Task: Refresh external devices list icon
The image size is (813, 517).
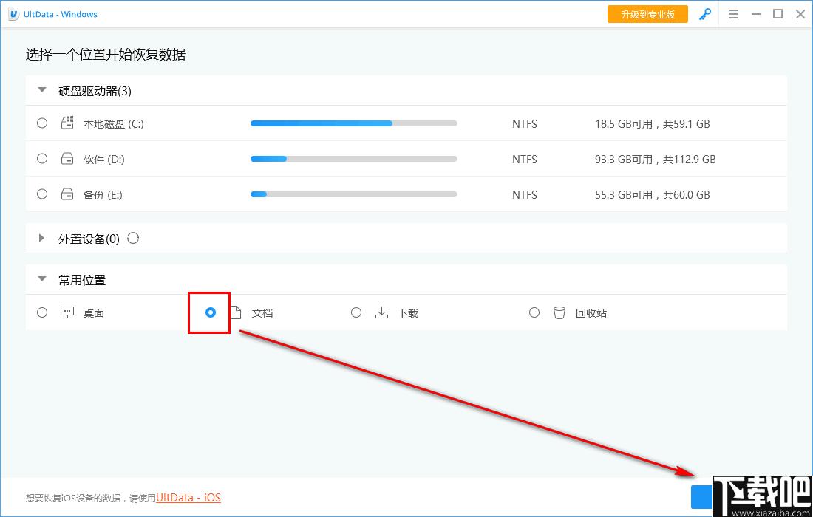Action: [133, 239]
